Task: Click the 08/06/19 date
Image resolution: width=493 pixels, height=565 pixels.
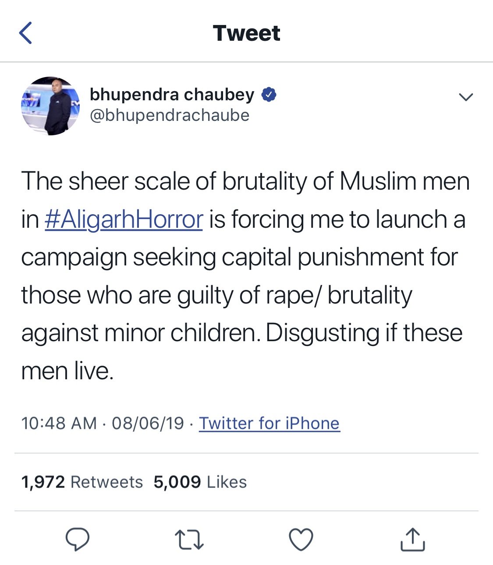Action: [148, 424]
